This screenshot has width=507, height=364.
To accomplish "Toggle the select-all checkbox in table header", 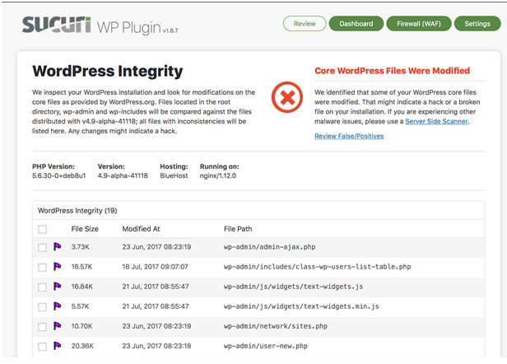I will 42,229.
